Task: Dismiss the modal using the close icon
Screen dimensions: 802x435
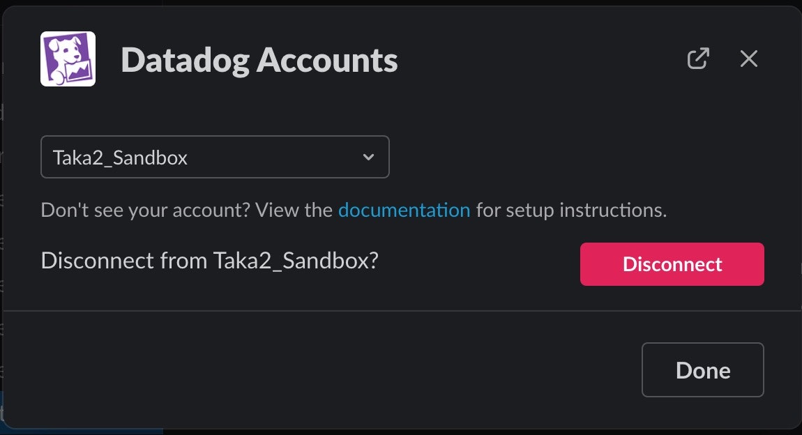Action: pos(749,59)
